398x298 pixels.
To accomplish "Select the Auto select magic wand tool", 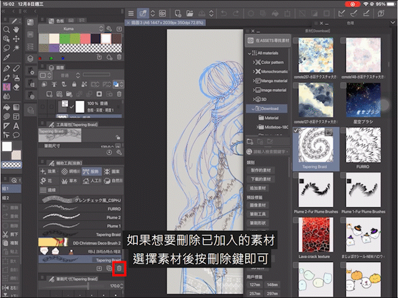I will point(16,48).
